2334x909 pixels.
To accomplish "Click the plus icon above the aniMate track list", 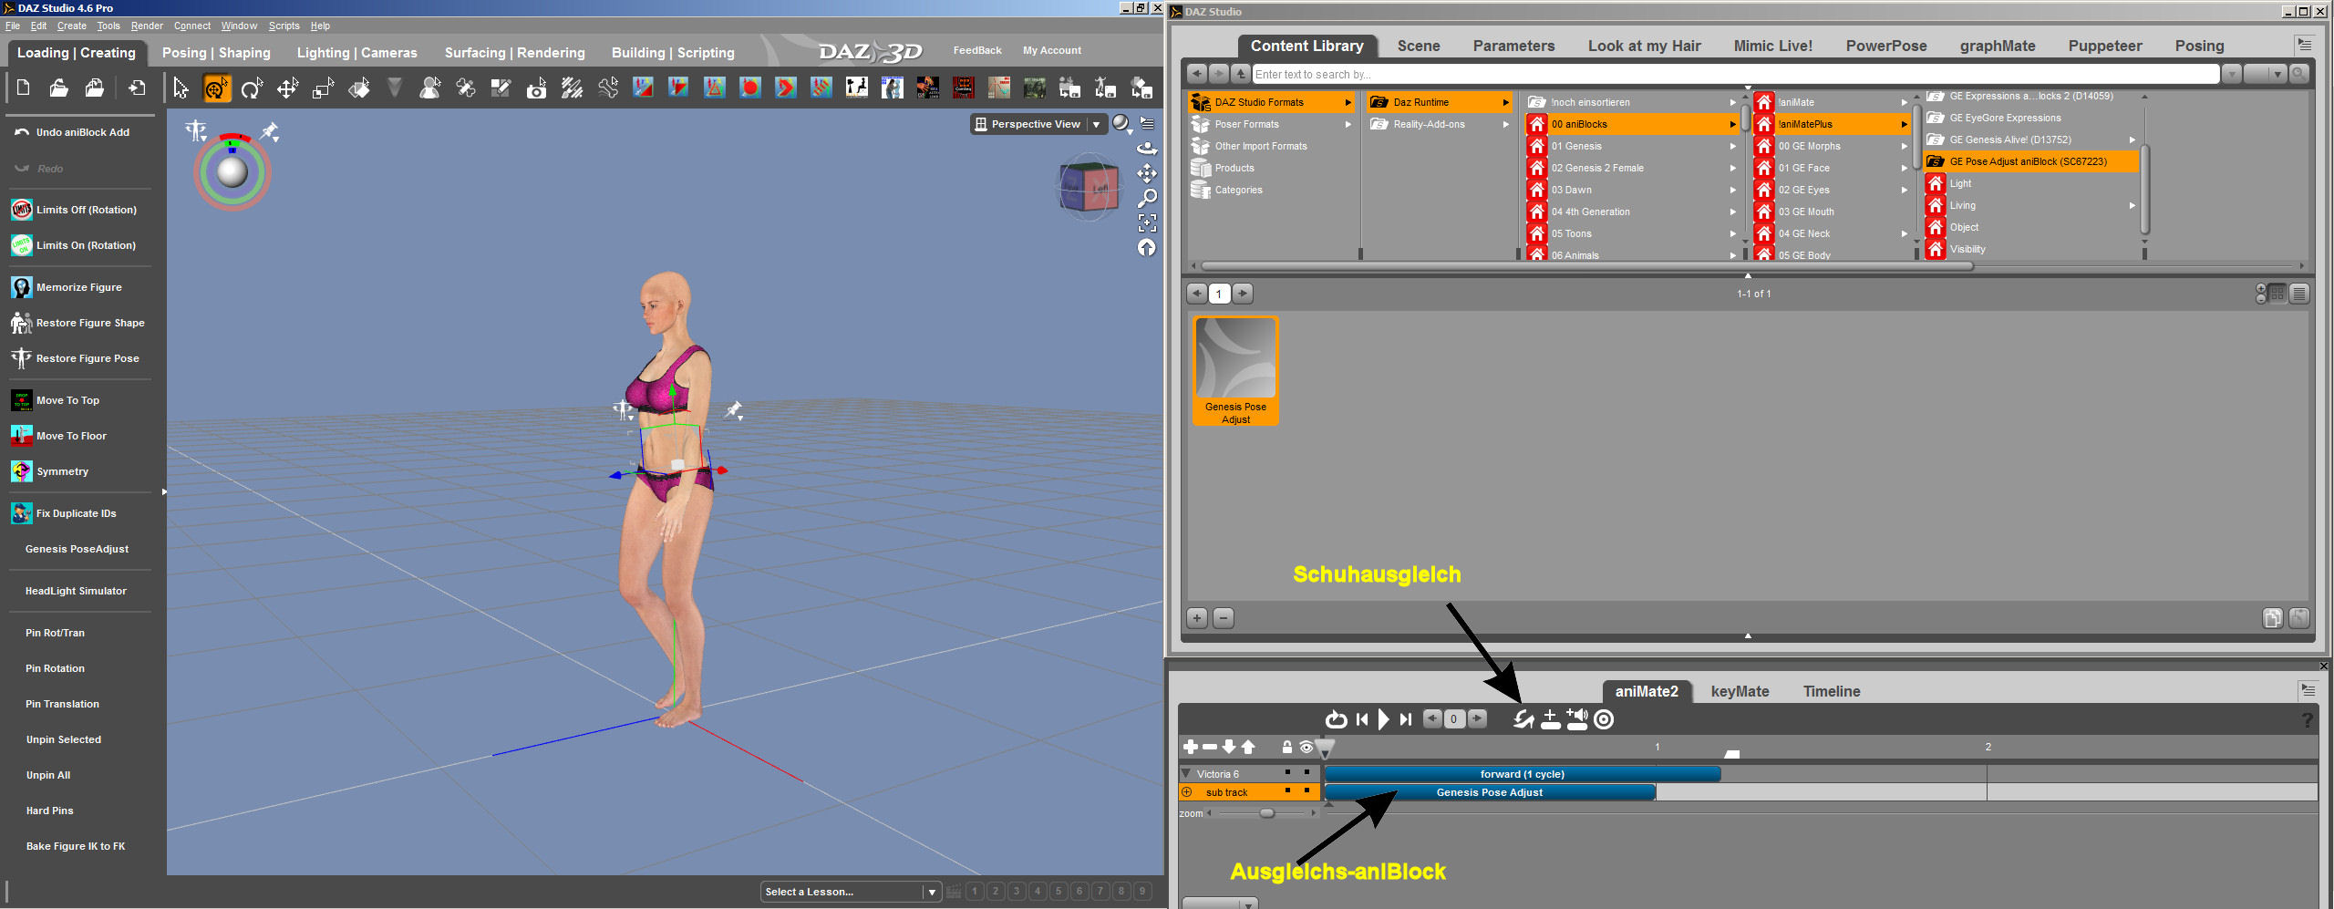I will click(1190, 747).
